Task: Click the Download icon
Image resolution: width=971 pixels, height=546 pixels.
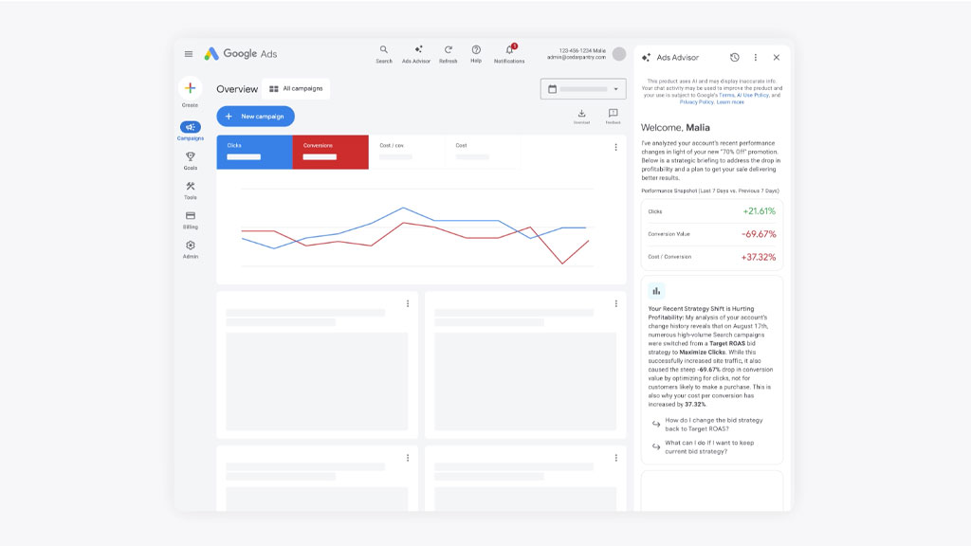Action: click(x=581, y=114)
